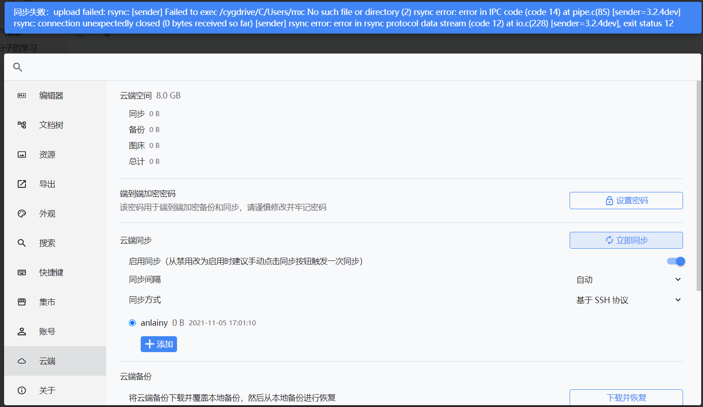703x407 pixels.
Task: Click the search magnifier icon in settings
Action: click(18, 67)
